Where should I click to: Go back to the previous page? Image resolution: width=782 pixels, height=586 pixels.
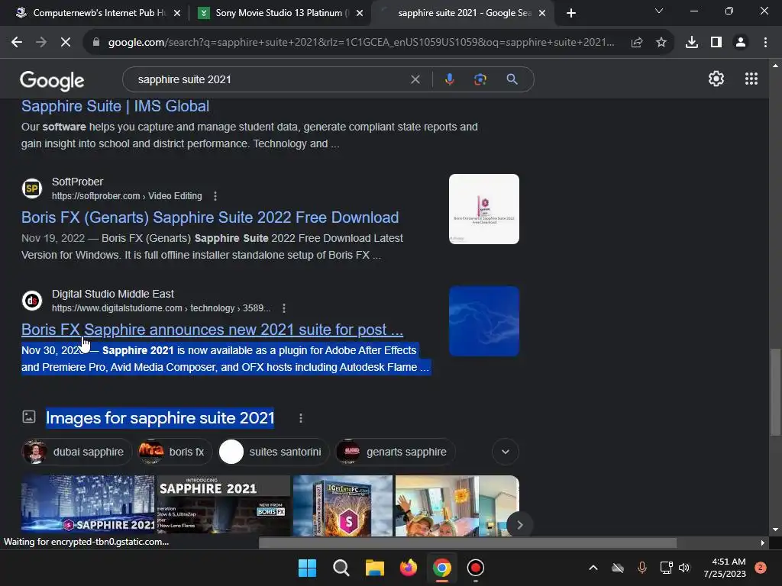[17, 43]
